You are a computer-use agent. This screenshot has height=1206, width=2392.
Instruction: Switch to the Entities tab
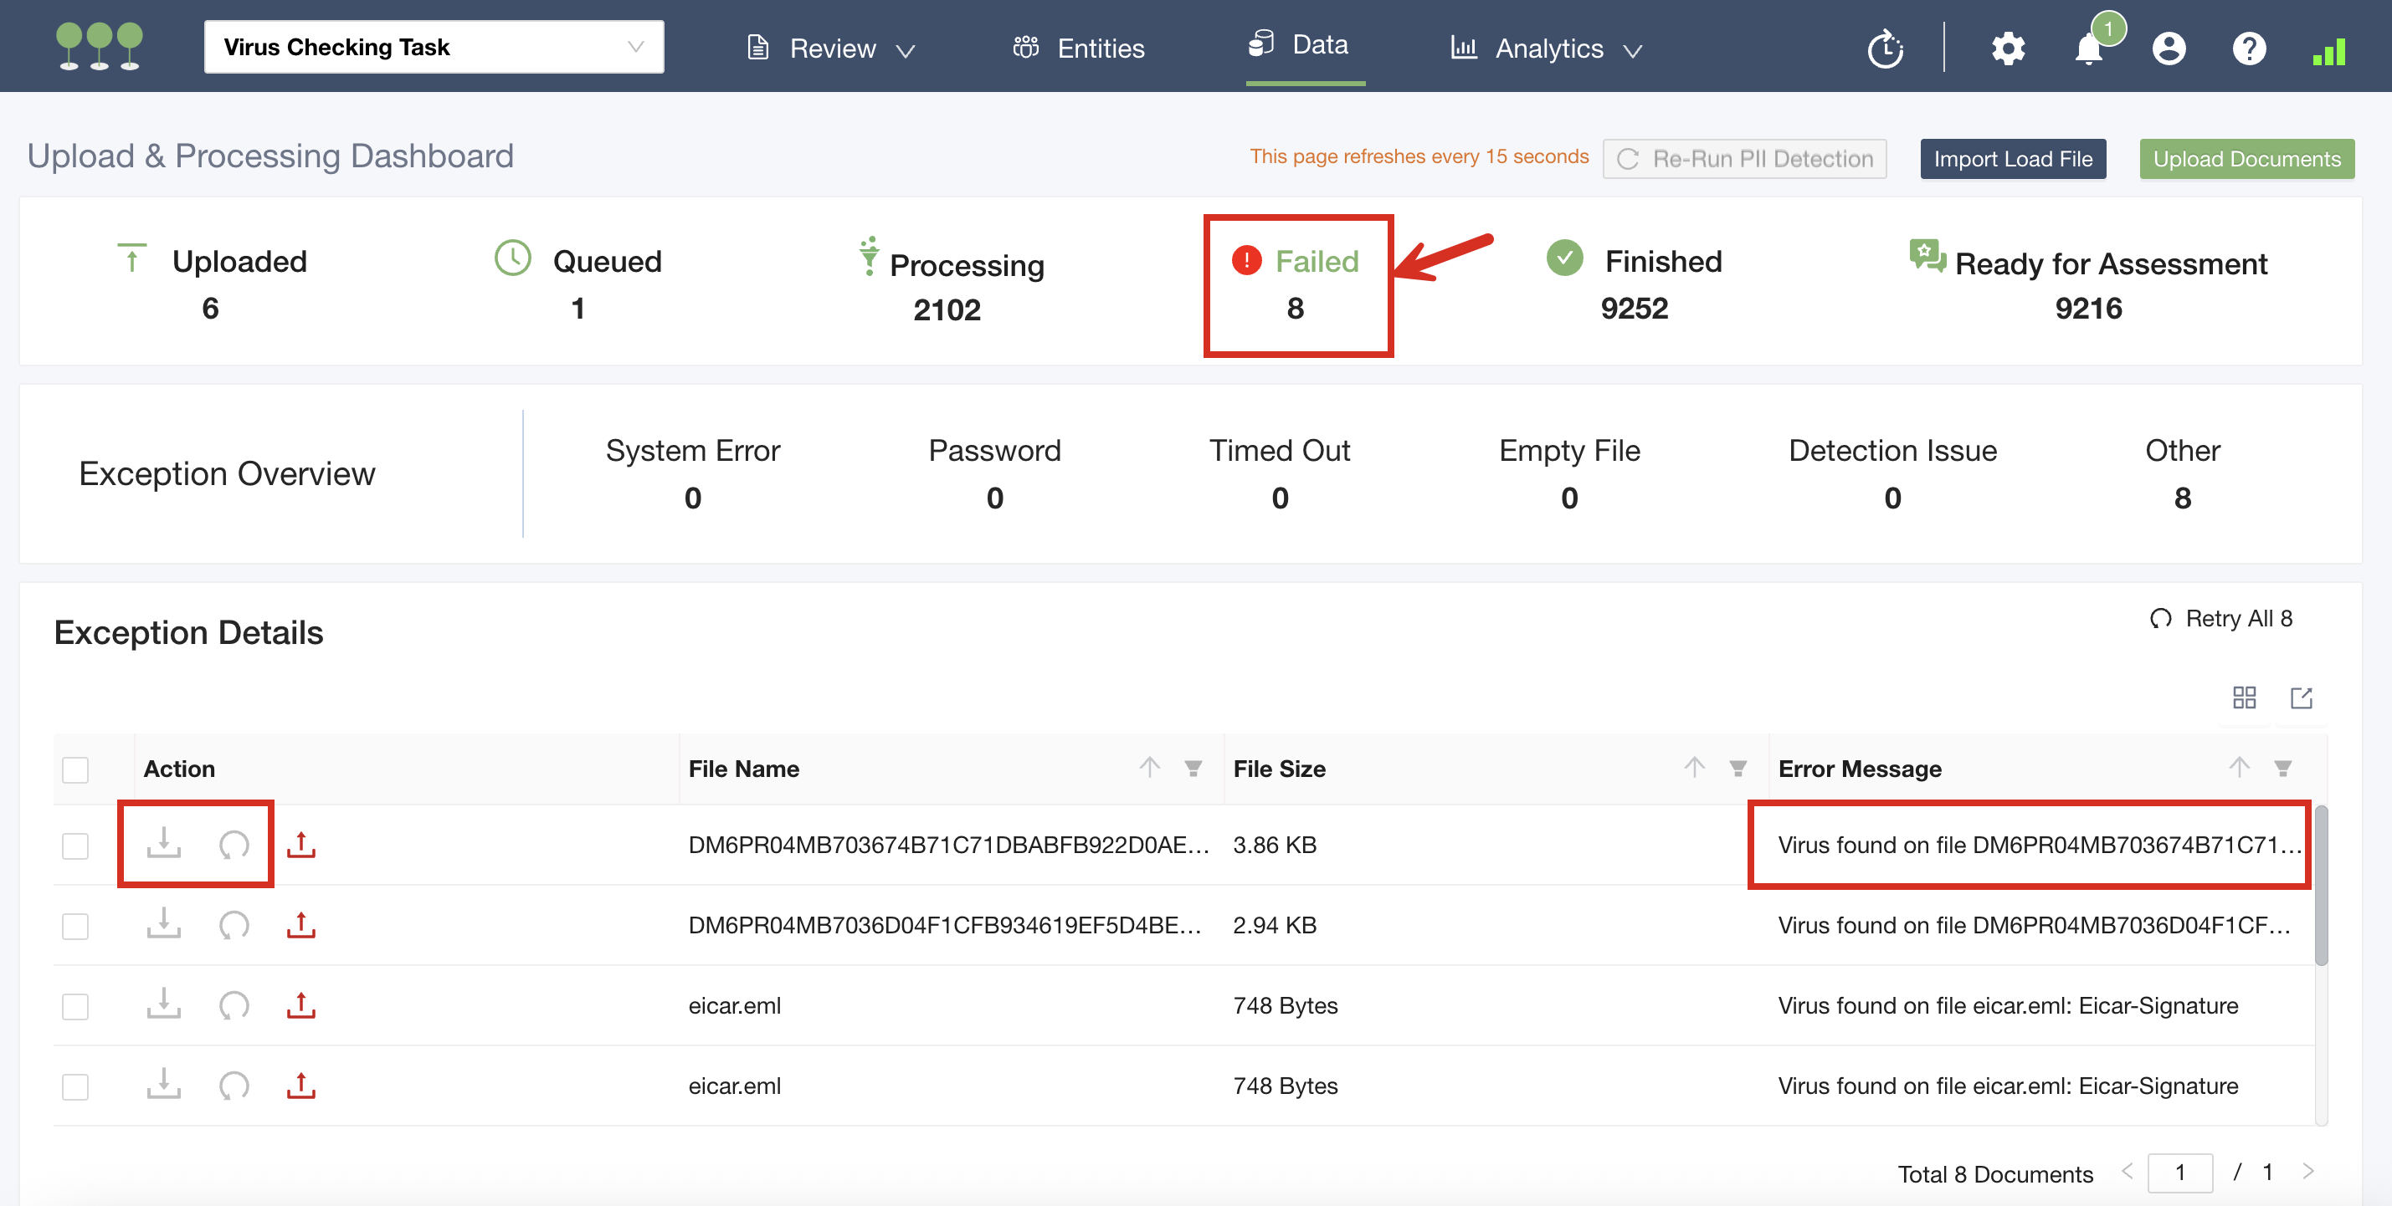tap(1079, 49)
